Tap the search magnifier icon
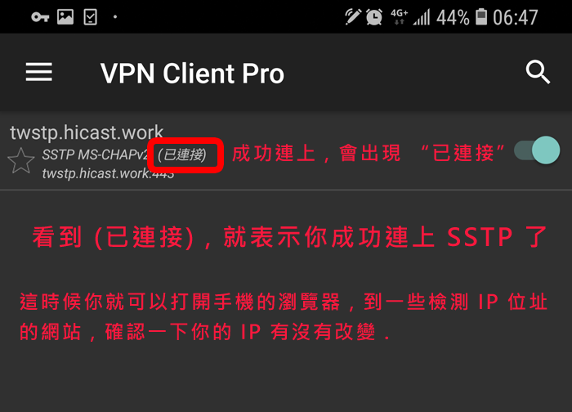The image size is (572, 412). (538, 72)
